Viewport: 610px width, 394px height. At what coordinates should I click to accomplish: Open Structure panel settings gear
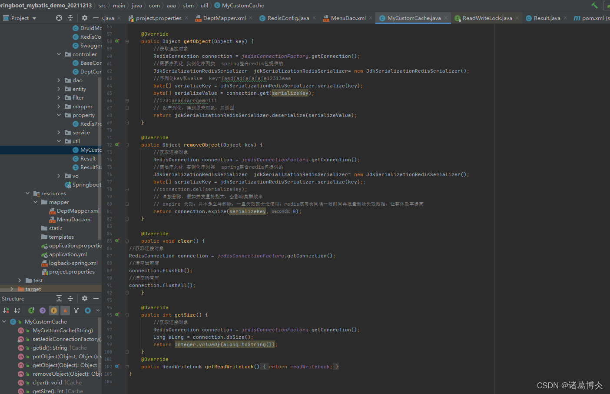click(85, 298)
